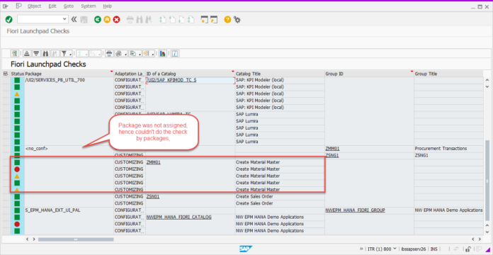Viewport: 493px width, 255px height.
Task: Click the ALV Export icon
Action: 132,53
